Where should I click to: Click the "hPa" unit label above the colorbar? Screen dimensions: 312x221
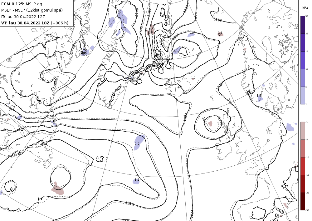[x=305, y=8]
